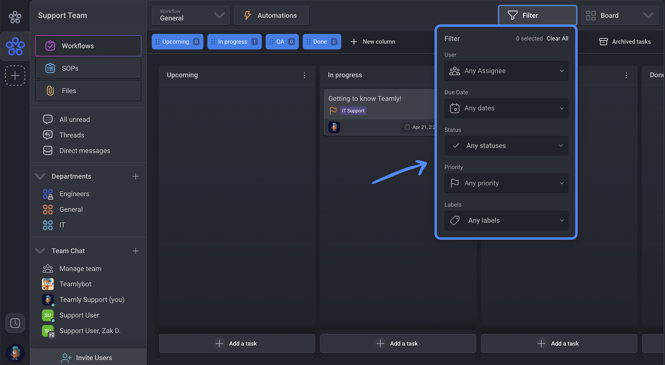This screenshot has height=365, width=665.
Task: Open the QA column three-dot menu
Action: [626, 75]
